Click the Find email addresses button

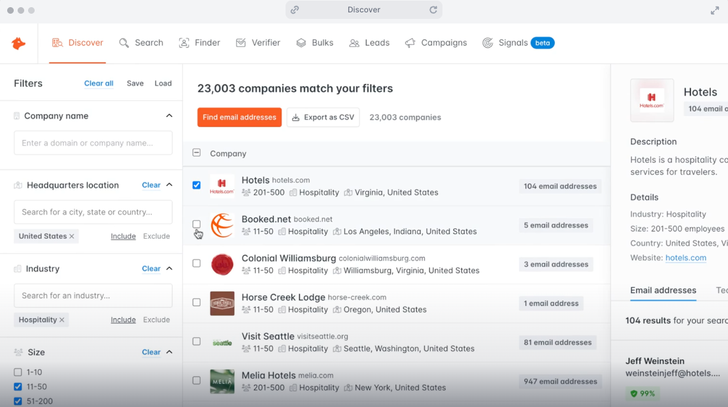tap(239, 117)
